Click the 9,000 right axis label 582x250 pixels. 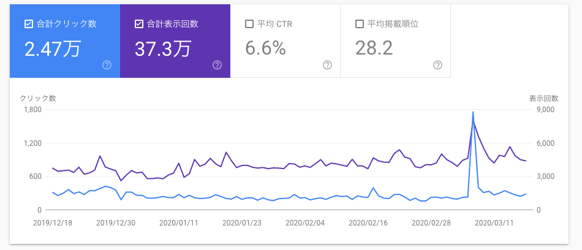coord(545,110)
